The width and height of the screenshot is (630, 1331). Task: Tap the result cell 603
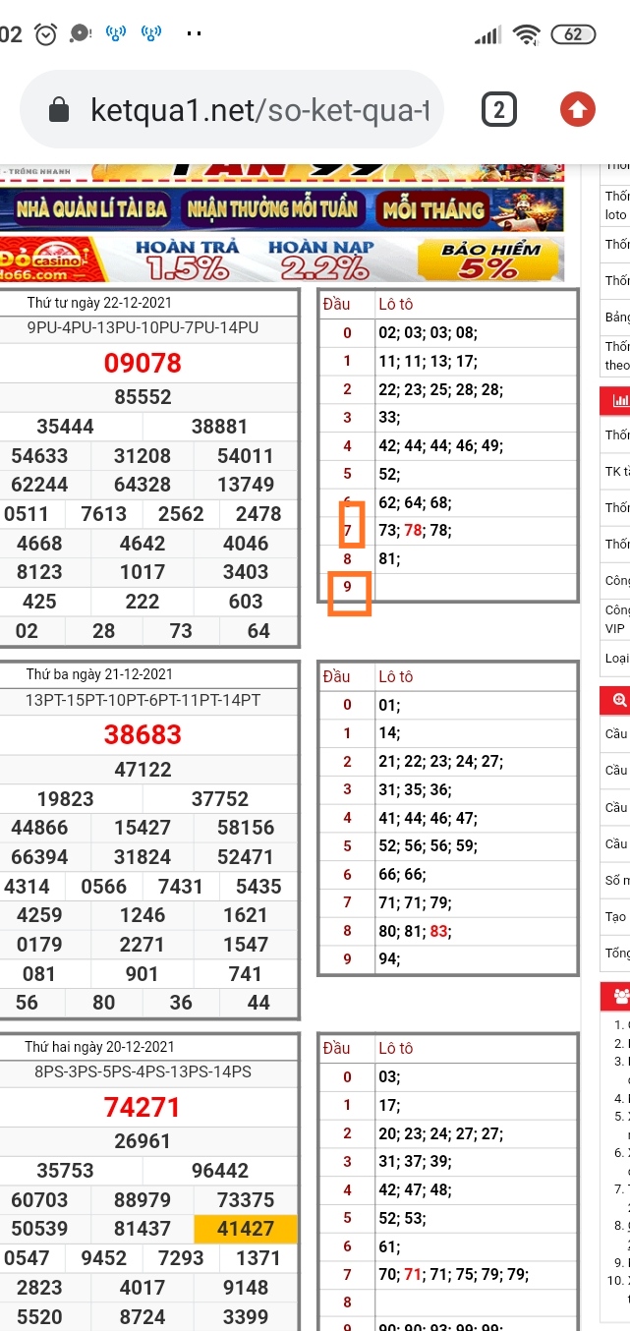pyautogui.click(x=245, y=602)
